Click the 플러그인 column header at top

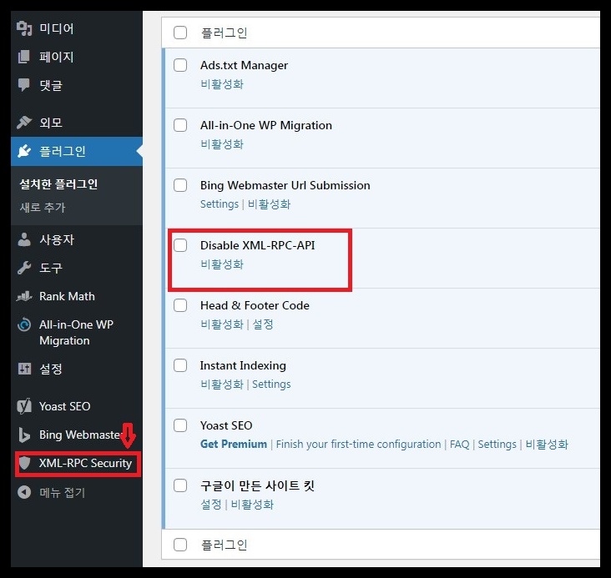click(x=224, y=33)
